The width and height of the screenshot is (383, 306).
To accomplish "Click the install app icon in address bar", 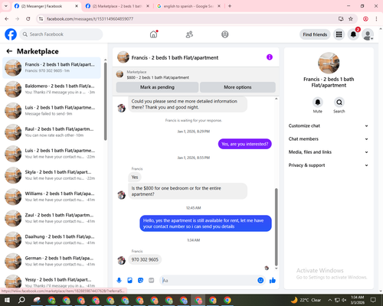I will (341, 18).
